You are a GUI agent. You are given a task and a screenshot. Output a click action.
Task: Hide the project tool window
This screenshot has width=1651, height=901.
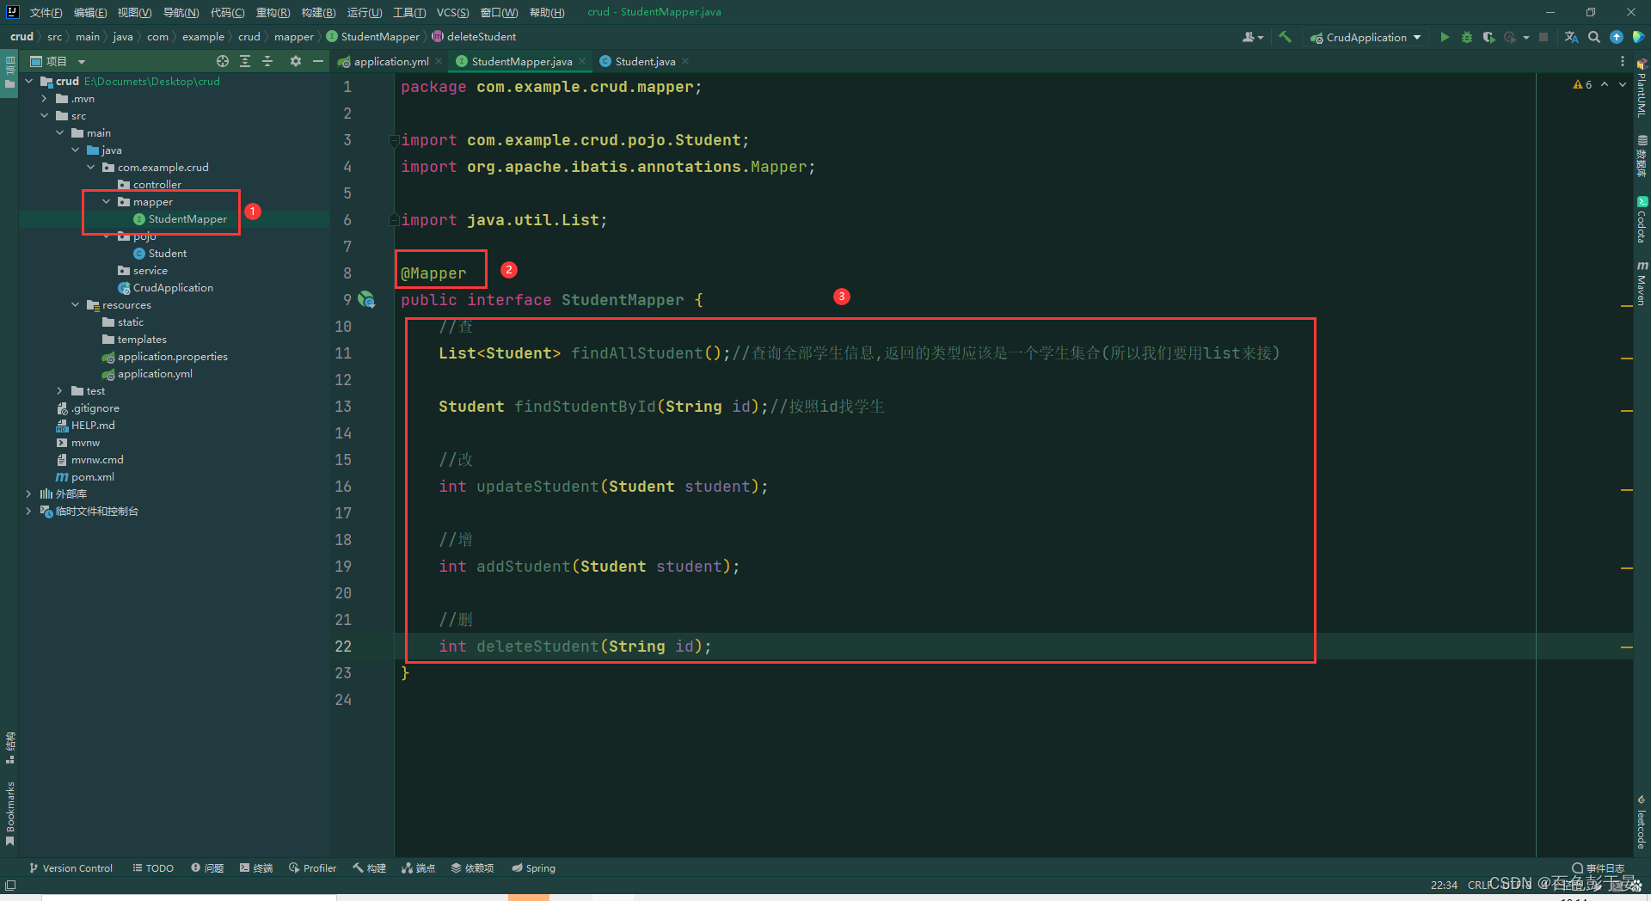pyautogui.click(x=318, y=61)
